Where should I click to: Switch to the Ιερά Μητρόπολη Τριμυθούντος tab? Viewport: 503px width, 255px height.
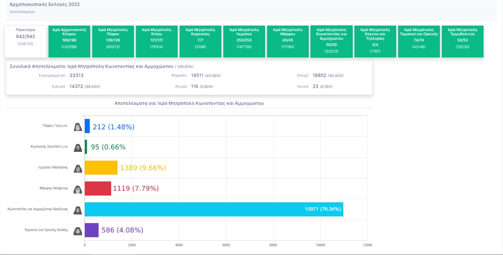[462, 41]
